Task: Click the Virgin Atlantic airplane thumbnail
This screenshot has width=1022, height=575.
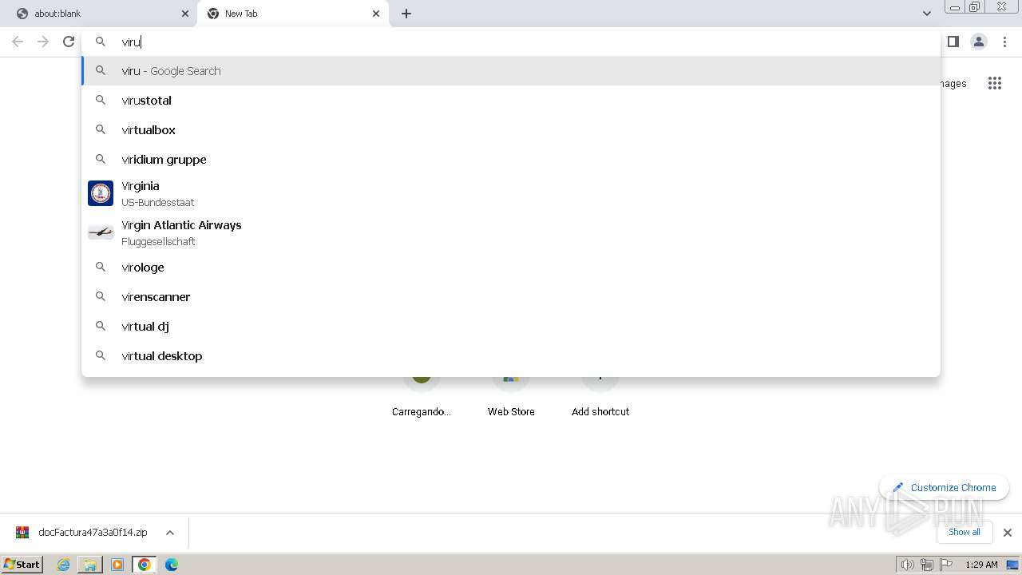Action: pyautogui.click(x=101, y=232)
